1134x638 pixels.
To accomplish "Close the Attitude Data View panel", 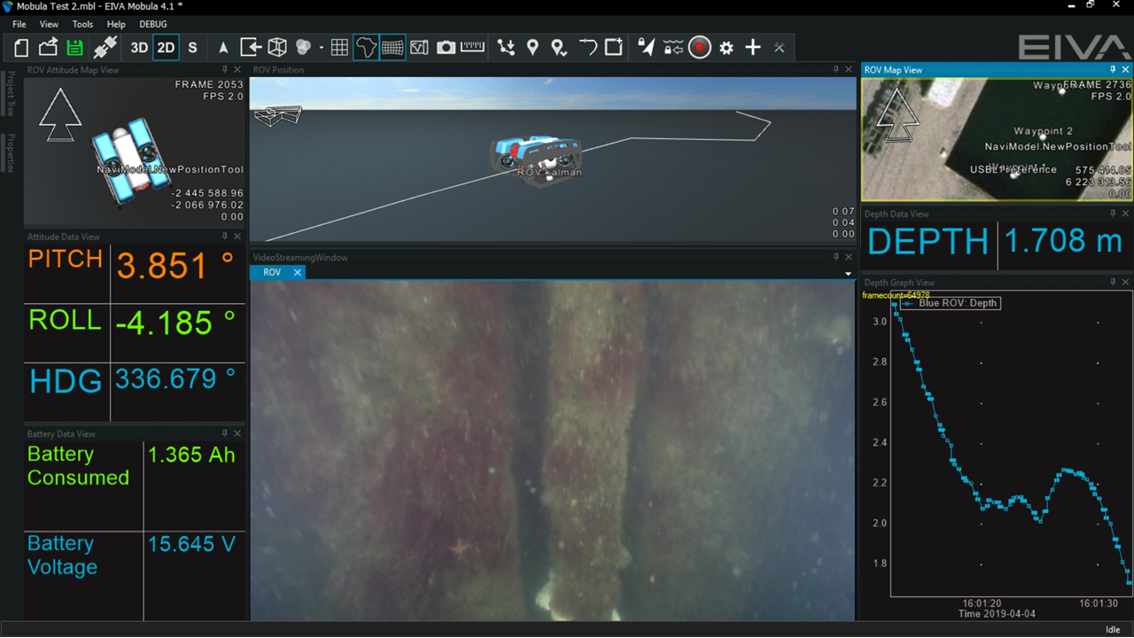I will [x=237, y=237].
